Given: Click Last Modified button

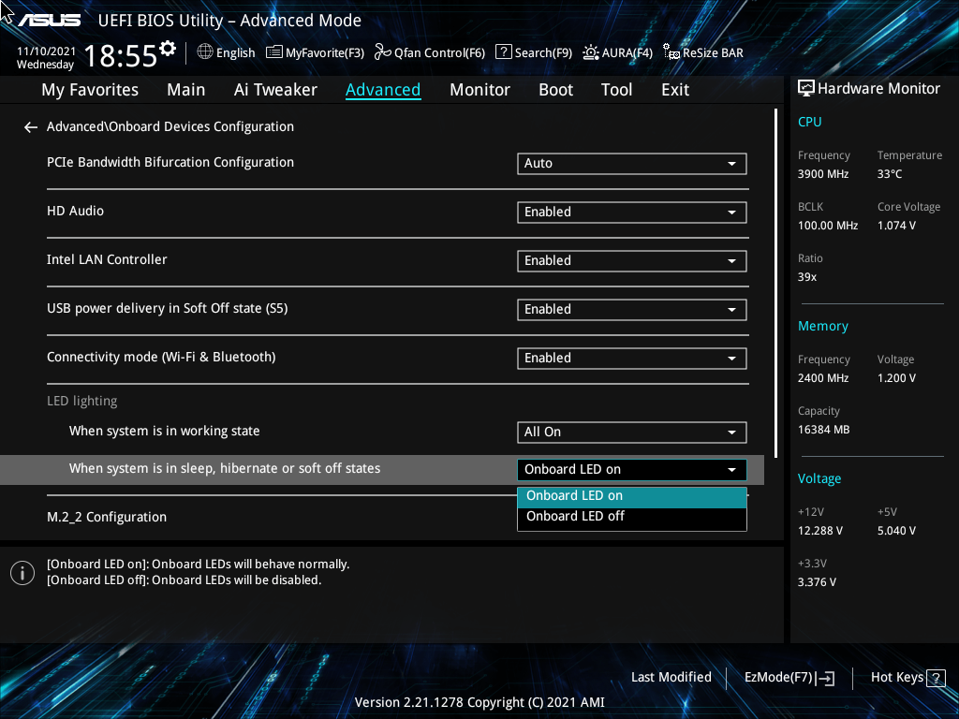Looking at the screenshot, I should tap(671, 678).
